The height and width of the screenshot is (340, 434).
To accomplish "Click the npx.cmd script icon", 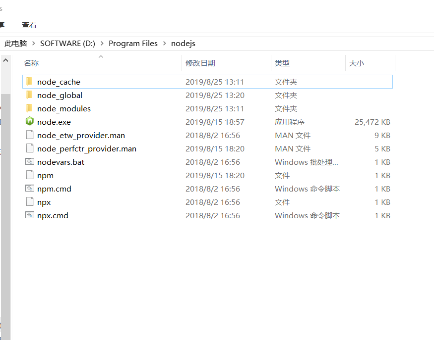I will coord(30,215).
